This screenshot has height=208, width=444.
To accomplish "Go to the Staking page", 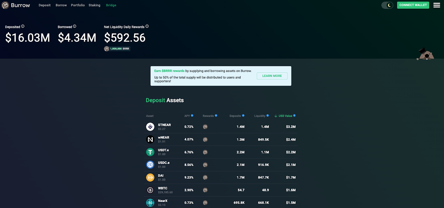I will [94, 5].
